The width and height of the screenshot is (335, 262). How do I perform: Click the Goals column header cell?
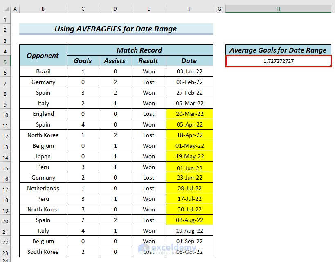pos(83,61)
